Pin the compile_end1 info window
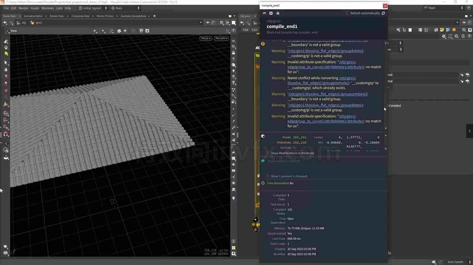The image size is (473, 265). [x=264, y=13]
